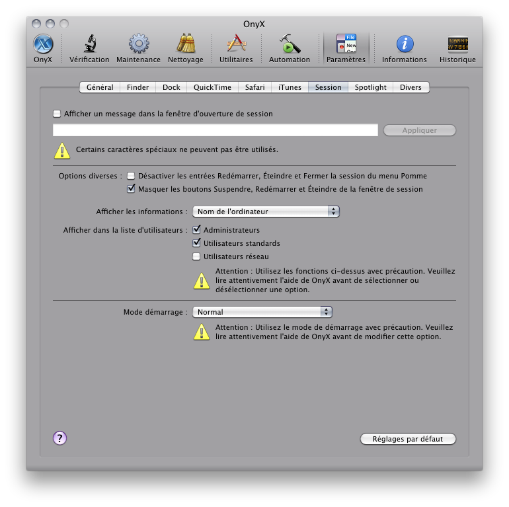Switch to the Spotlight tab
Viewport: 509px width, 507px height.
370,87
